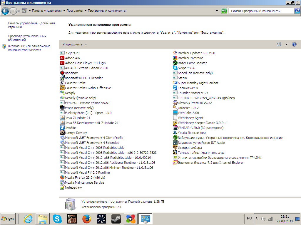The width and height of the screenshot is (301, 225).
Task: Select Mozilla Maintenance Service entry
Action: 82,182
